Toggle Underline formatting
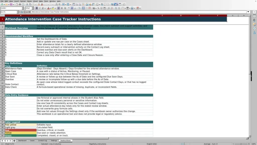Viewport: 257px width, 145px height. click(x=43, y=8)
